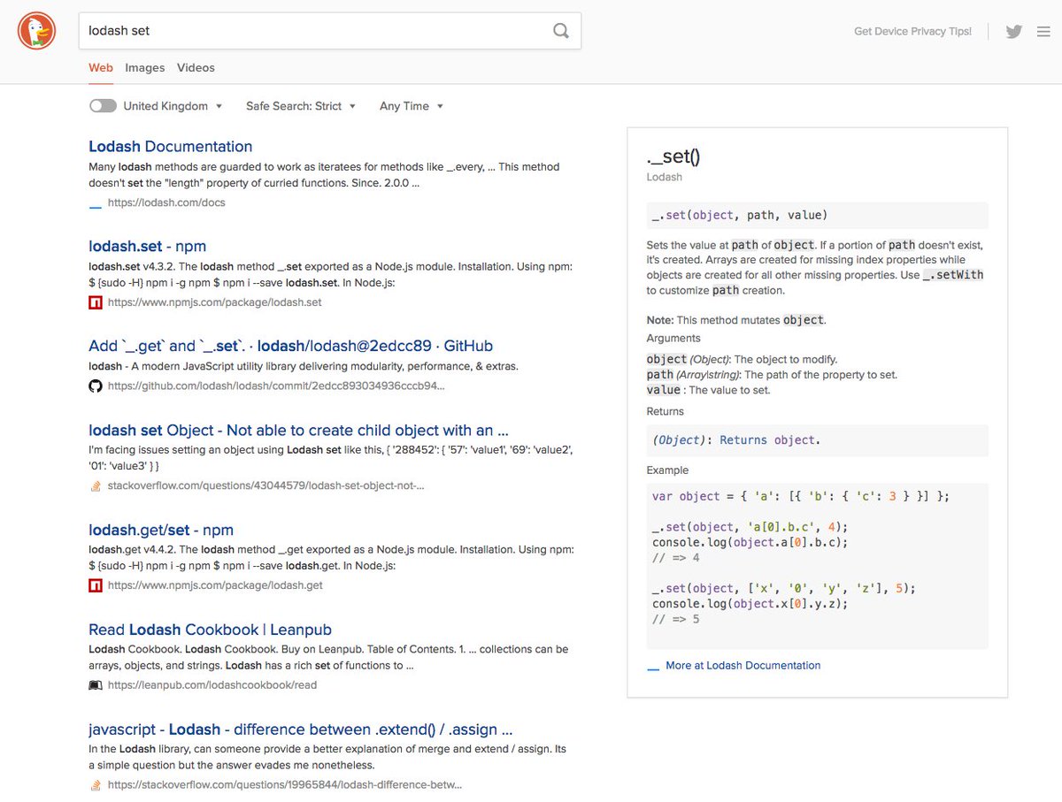
Task: Open lodash set Object Stack Overflow result
Action: pyautogui.click(x=299, y=431)
